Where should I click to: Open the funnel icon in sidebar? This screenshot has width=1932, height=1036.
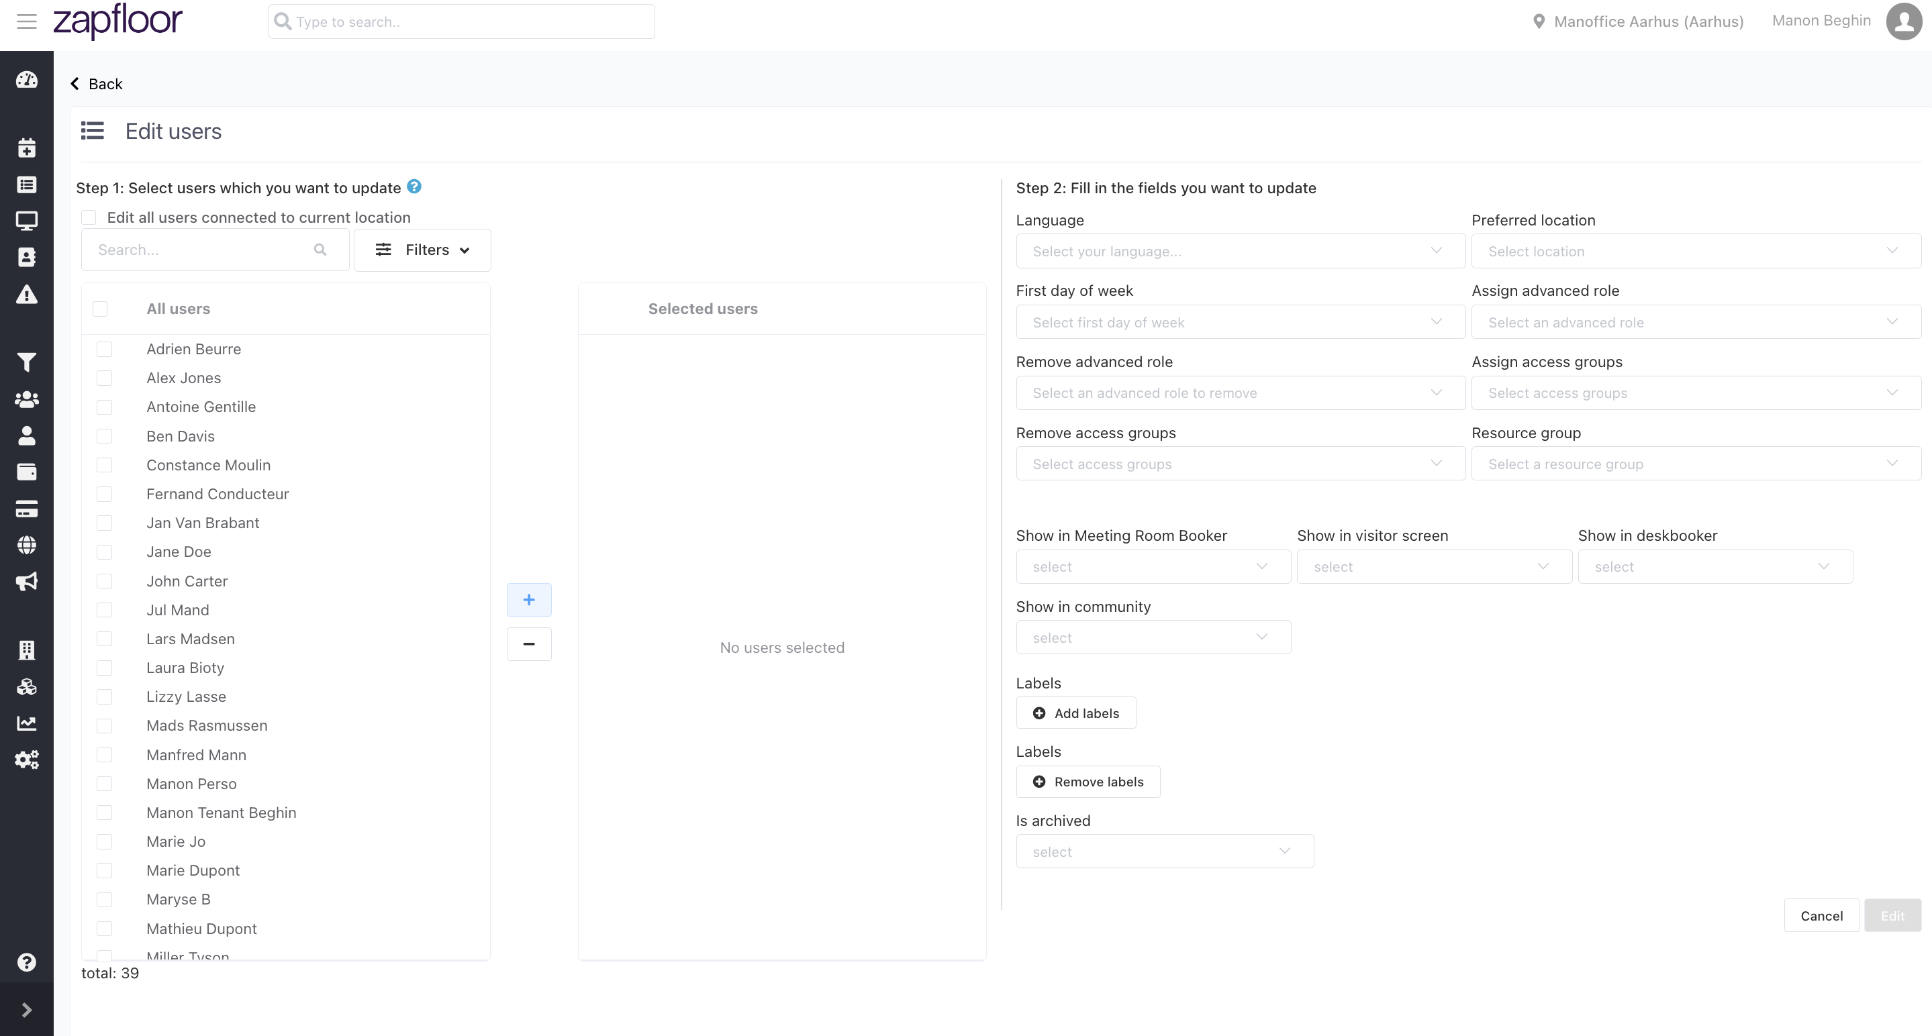click(x=27, y=362)
